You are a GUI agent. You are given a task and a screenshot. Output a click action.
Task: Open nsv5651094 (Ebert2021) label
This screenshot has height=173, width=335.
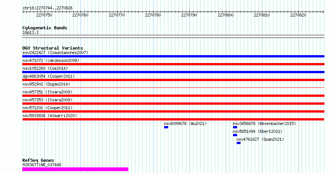pyautogui.click(x=257, y=131)
